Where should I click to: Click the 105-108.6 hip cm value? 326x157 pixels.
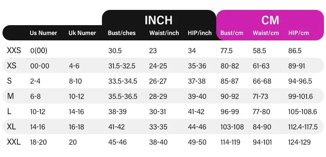302,112
